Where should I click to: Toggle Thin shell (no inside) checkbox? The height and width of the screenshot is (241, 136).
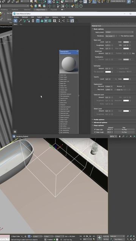tap(119, 36)
